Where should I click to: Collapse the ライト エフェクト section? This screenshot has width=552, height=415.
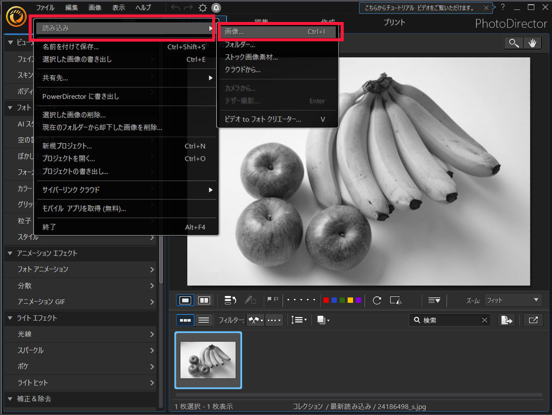click(x=10, y=318)
